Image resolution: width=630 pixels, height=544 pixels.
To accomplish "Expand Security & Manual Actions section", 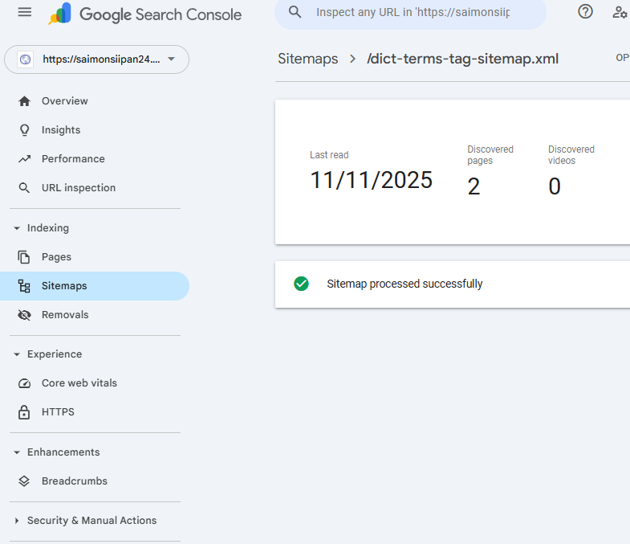I will (17, 521).
